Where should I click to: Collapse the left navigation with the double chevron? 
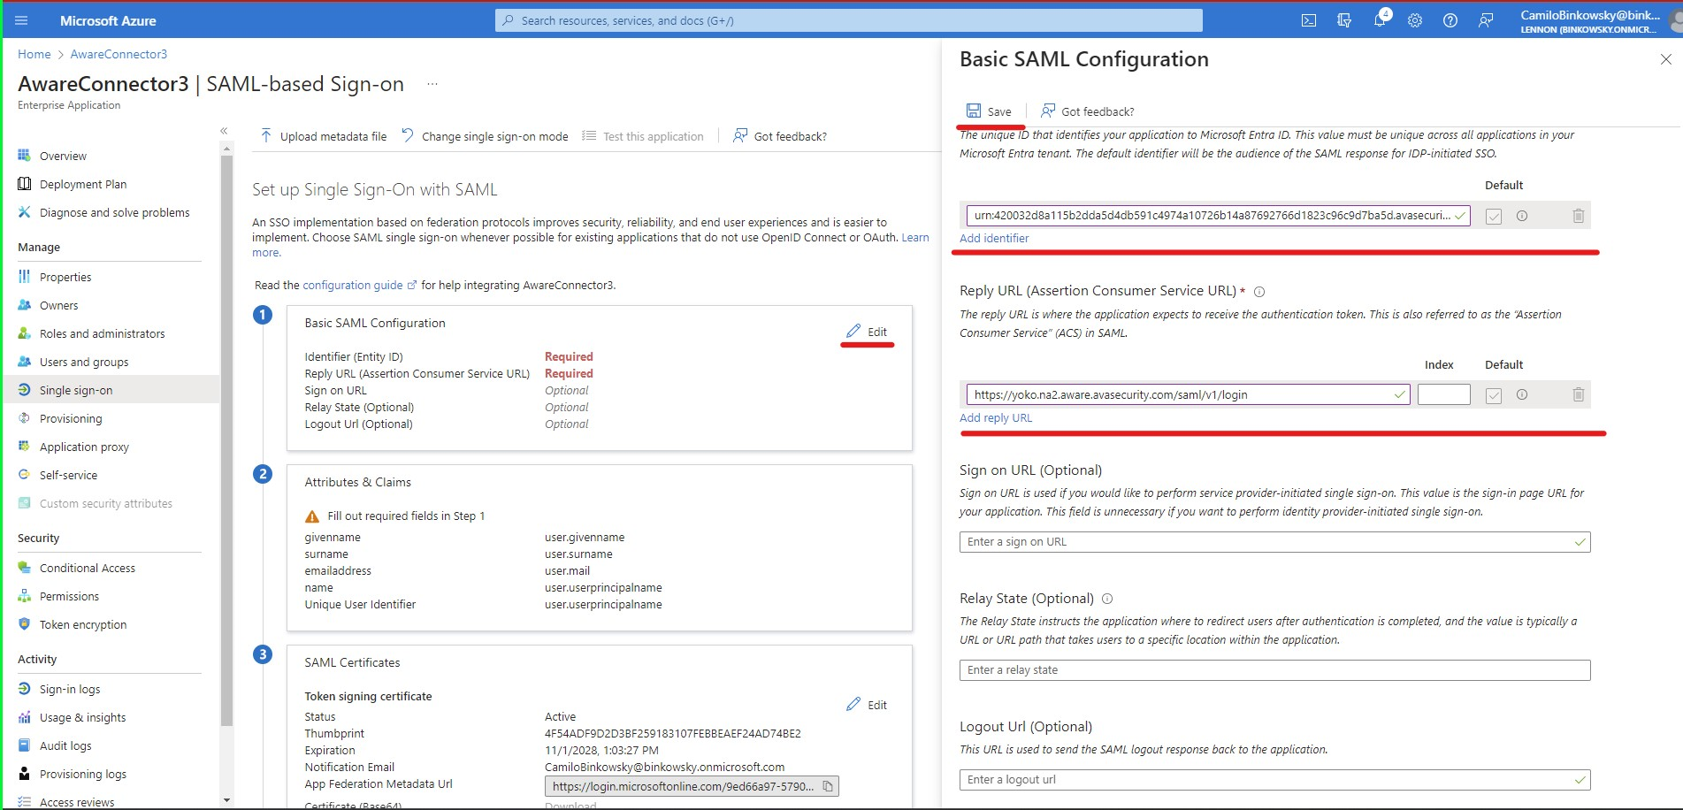(x=224, y=130)
